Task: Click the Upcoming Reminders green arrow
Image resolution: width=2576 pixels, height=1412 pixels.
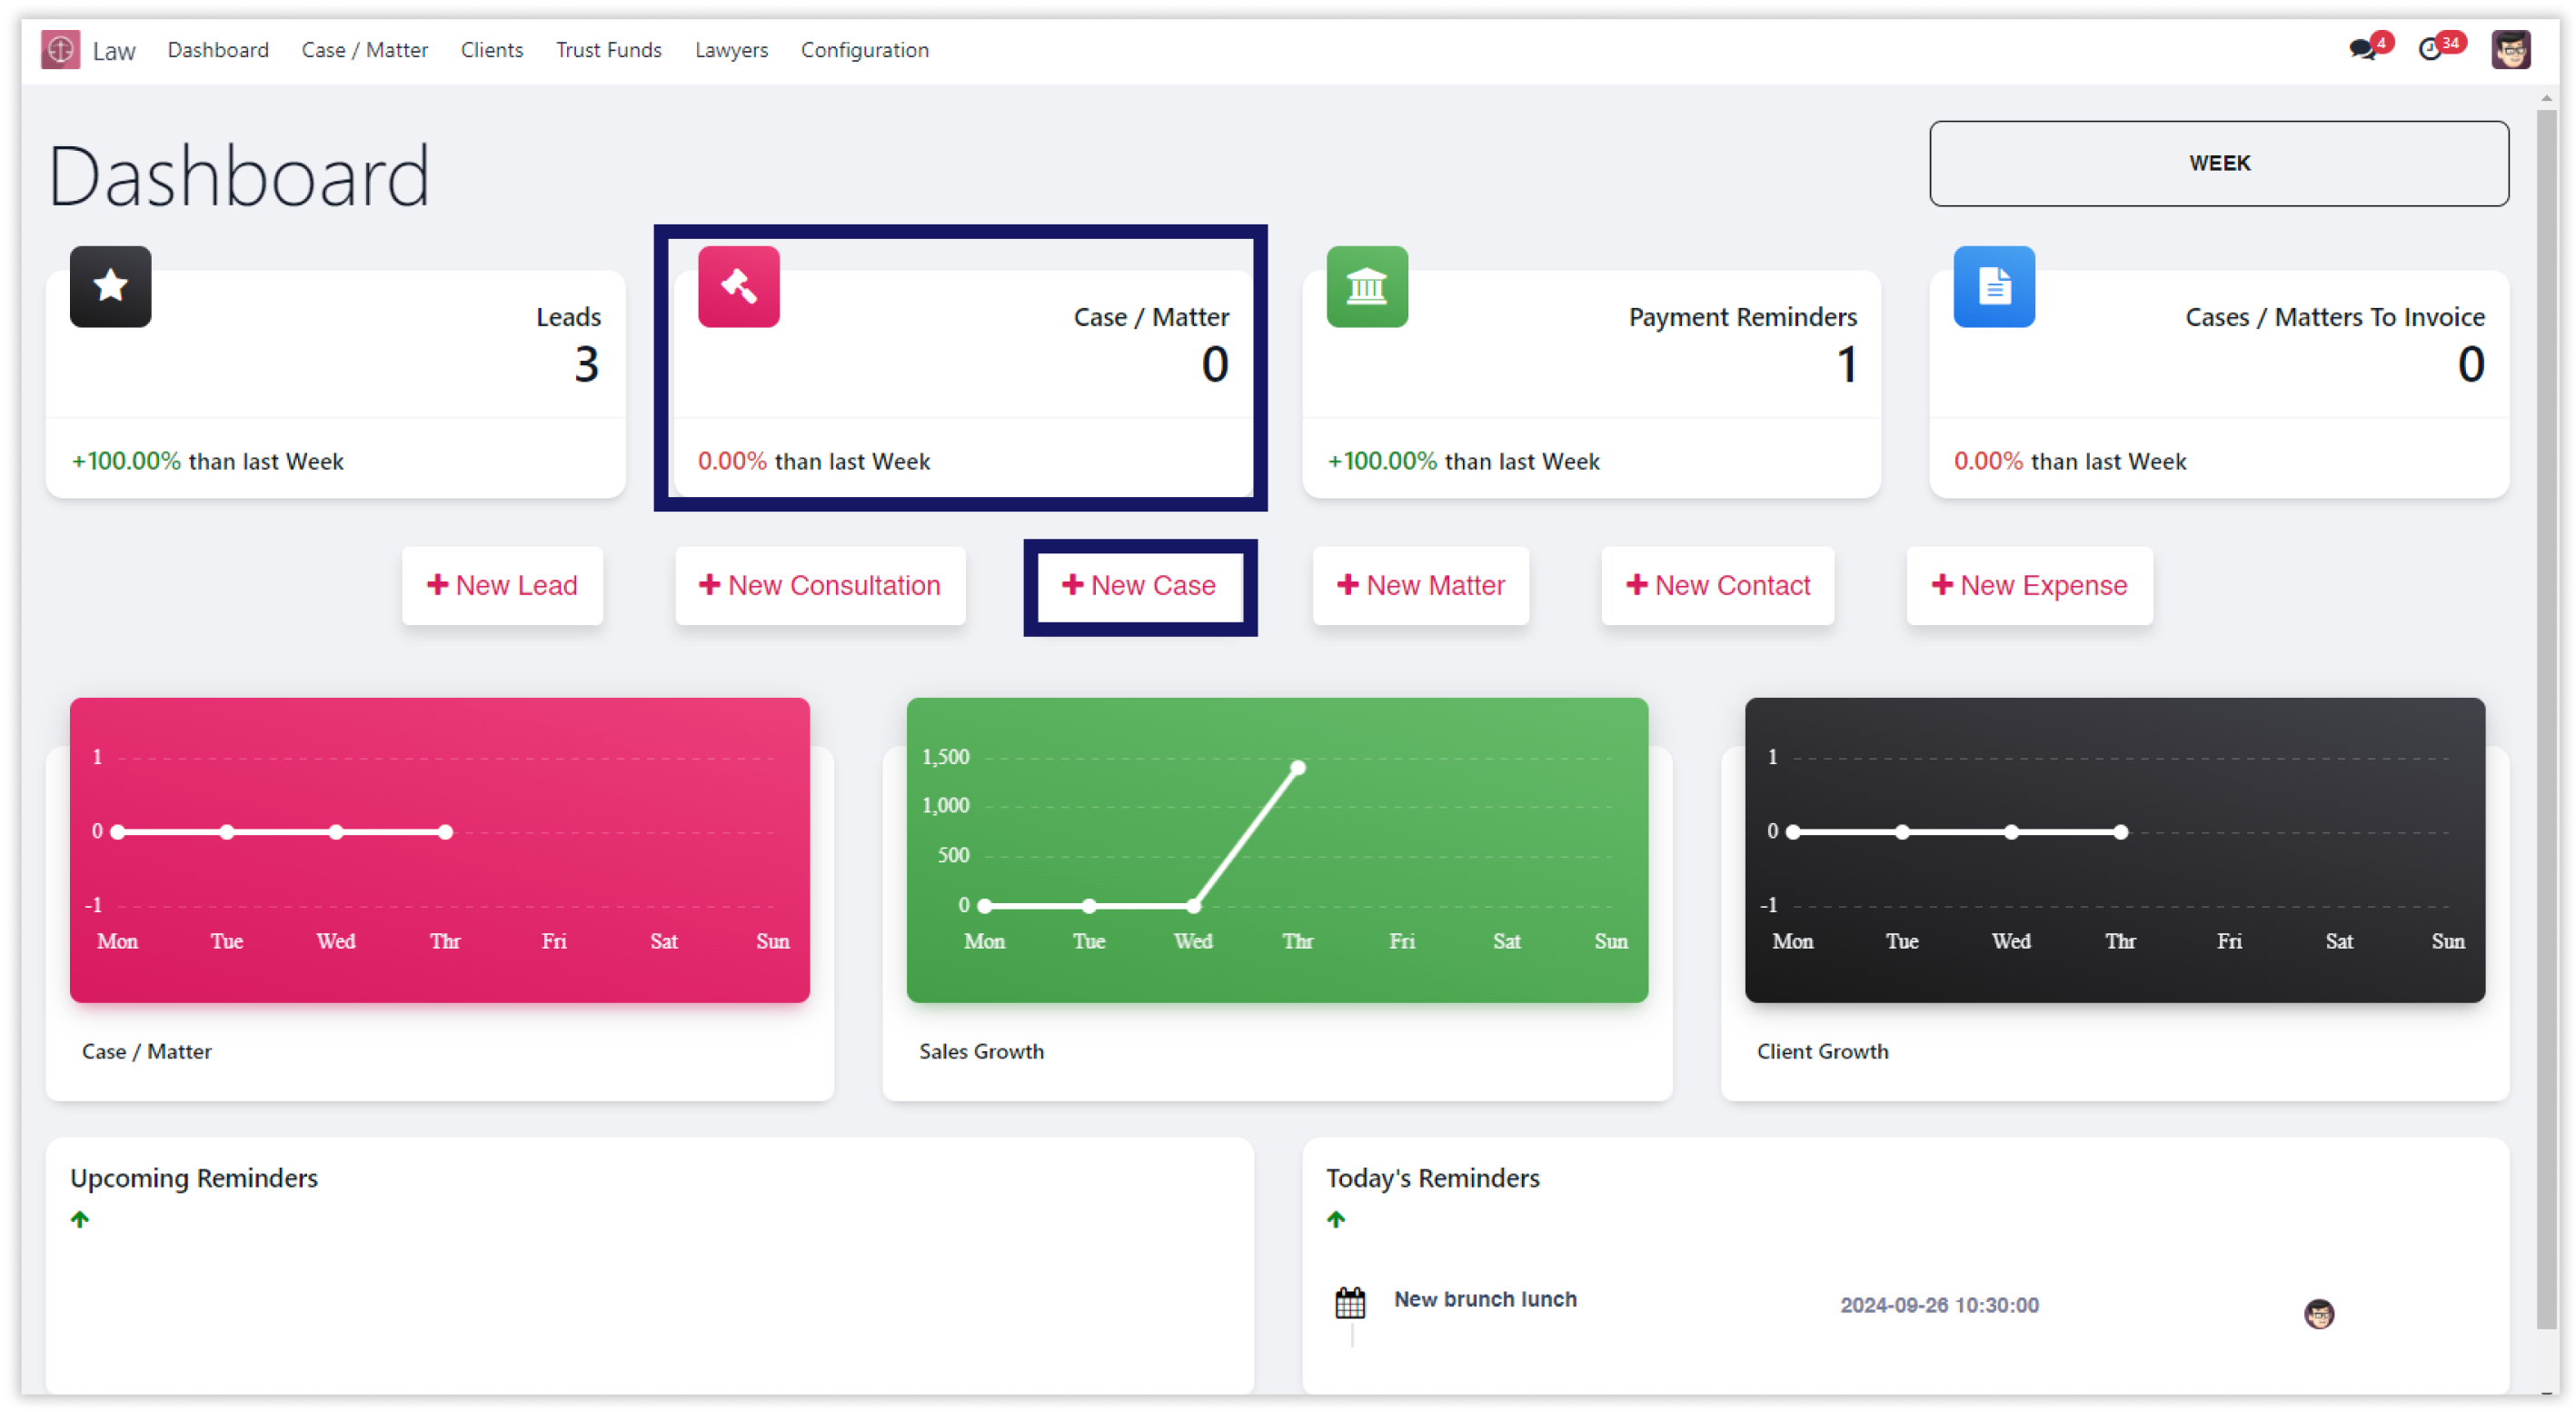Action: (80, 1218)
